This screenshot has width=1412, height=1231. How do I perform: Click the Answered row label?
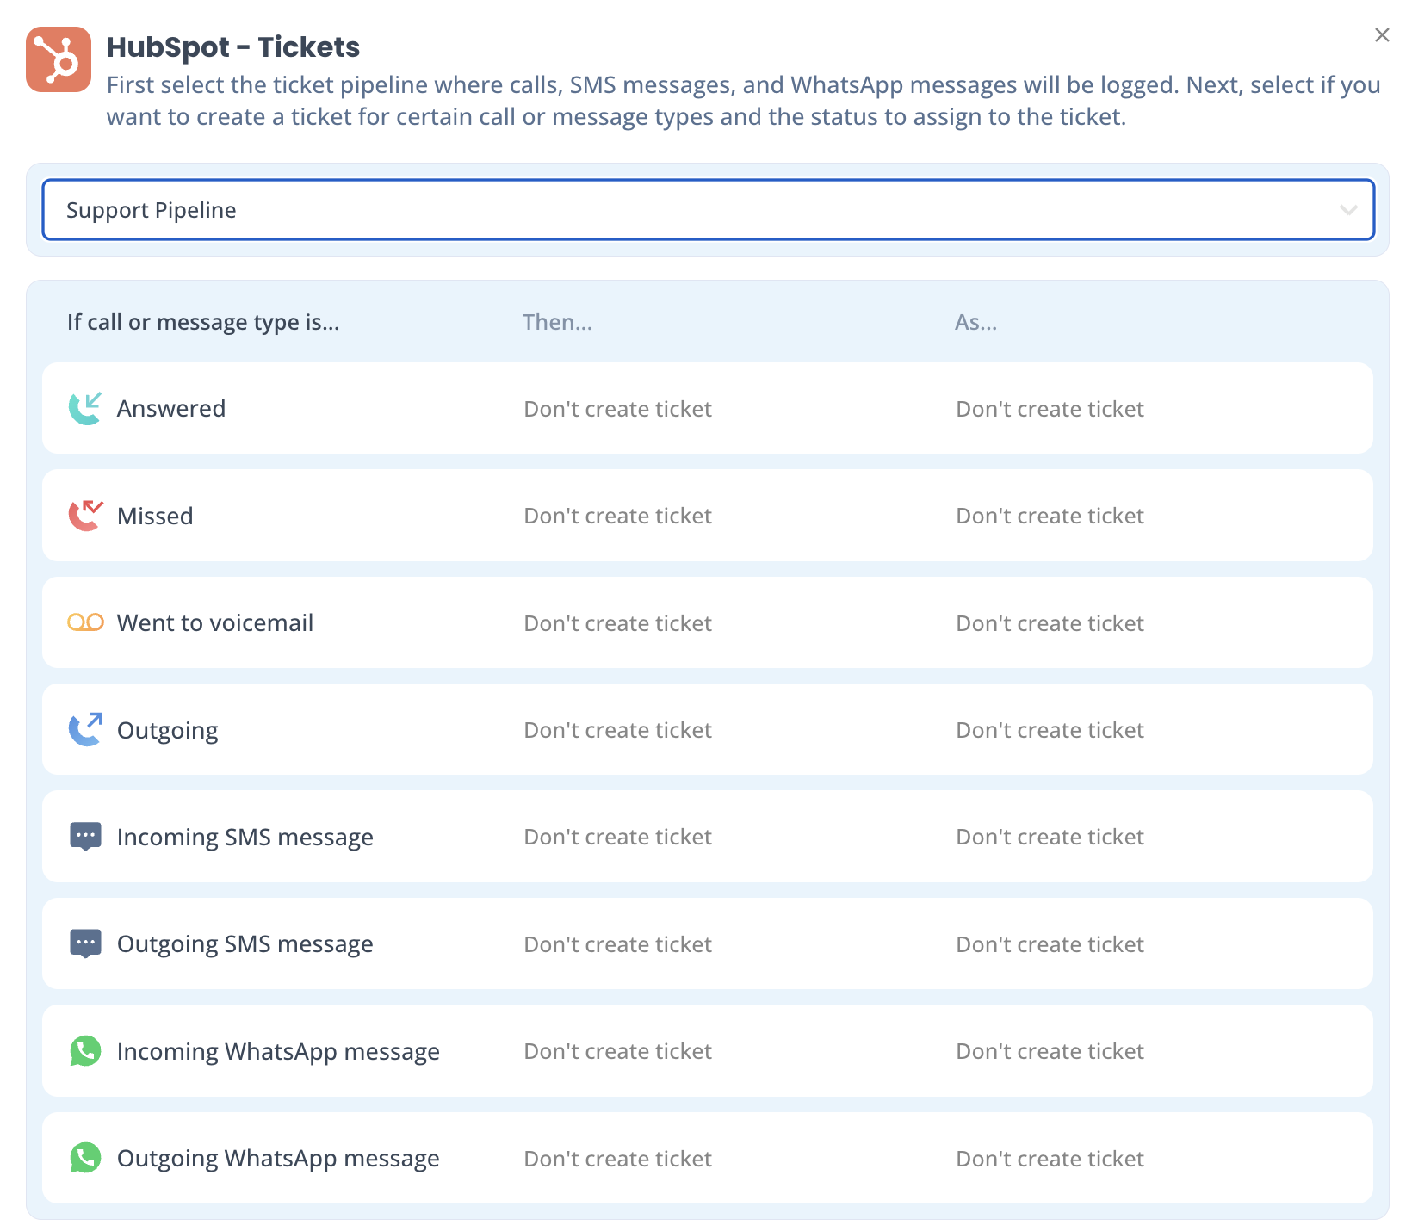point(171,408)
